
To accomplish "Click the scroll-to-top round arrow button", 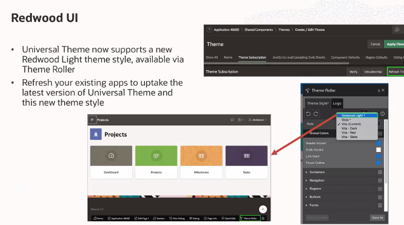I will pos(263,209).
